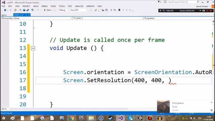Click the Windows Start button
The height and width of the screenshot is (121, 215).
pyautogui.click(x=3, y=118)
